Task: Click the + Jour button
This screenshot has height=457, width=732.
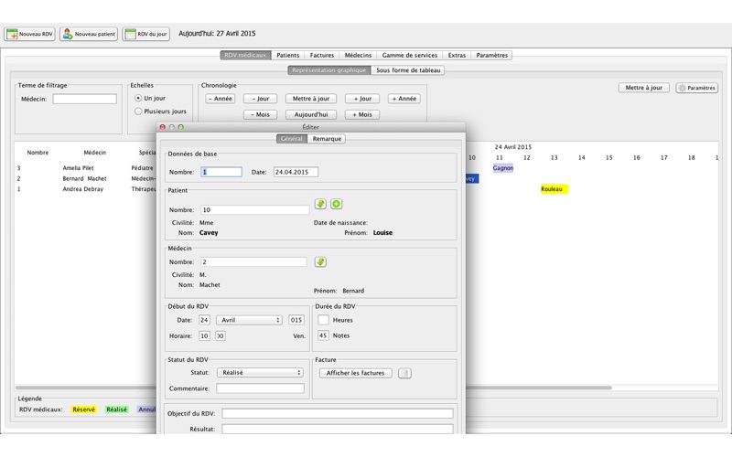Action: coord(362,99)
